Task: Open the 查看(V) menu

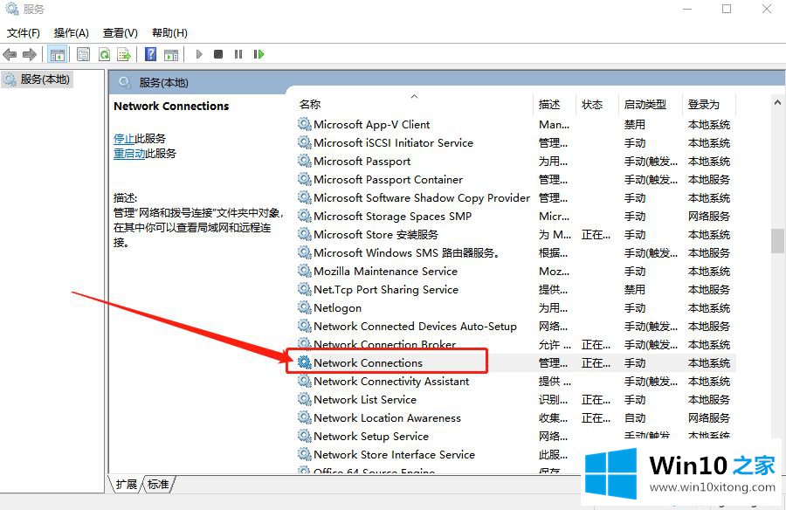Action: click(x=121, y=33)
